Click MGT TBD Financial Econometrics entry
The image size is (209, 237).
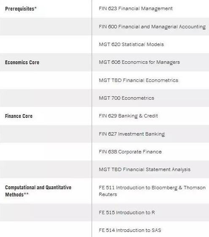[138, 80]
